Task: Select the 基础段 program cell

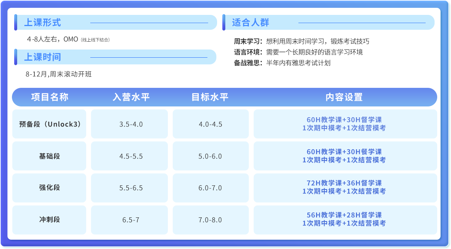Action: [x=50, y=156]
